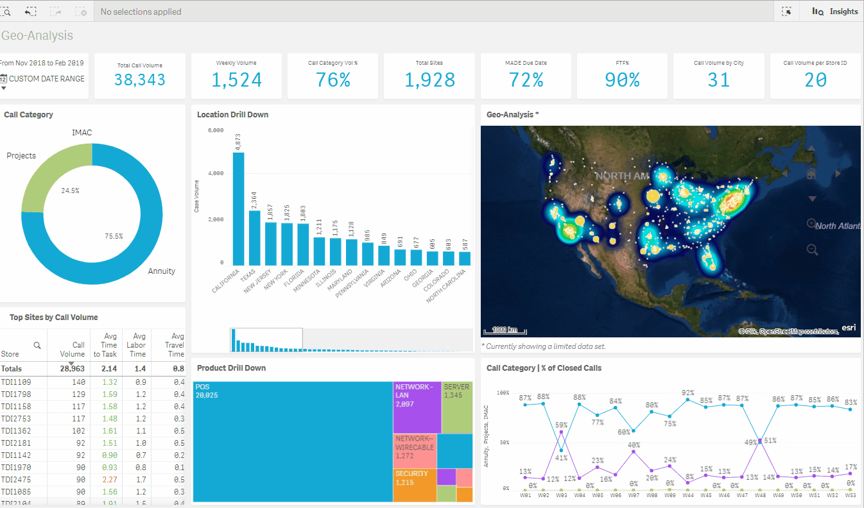The height and width of the screenshot is (508, 864).
Task: Expand the Custom Date Range dropdown arrow
Action: pos(3,89)
